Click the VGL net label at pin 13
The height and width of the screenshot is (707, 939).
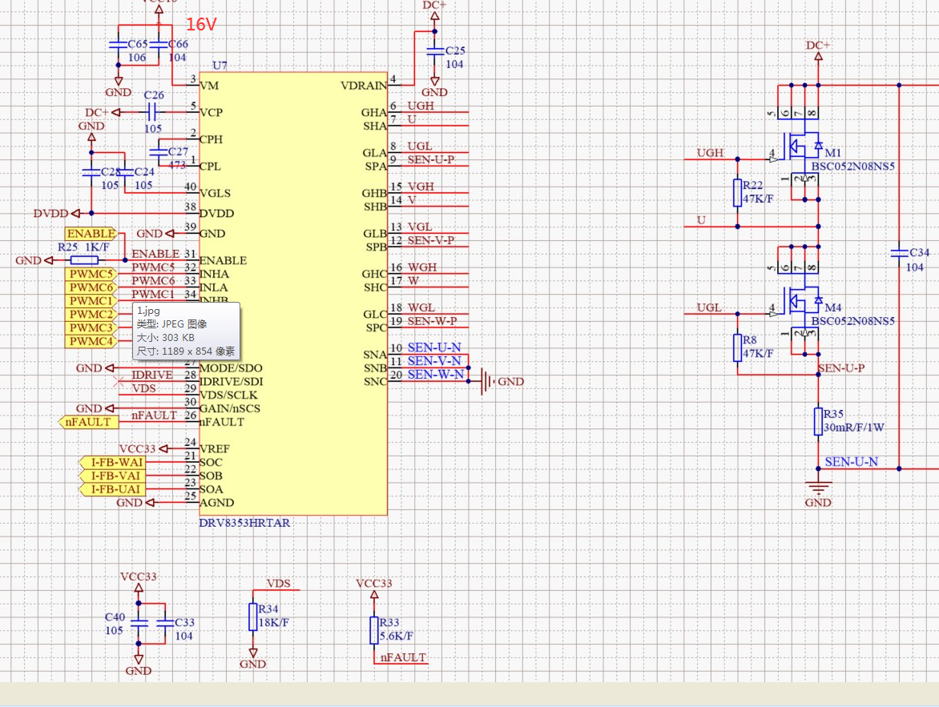point(420,227)
